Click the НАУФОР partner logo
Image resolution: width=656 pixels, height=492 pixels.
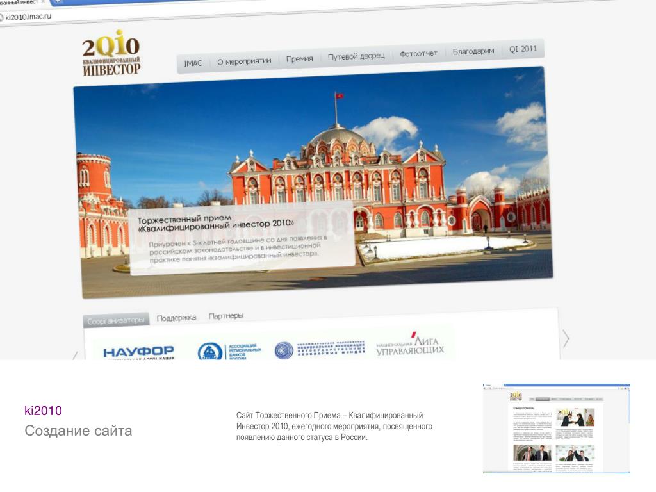coord(138,352)
